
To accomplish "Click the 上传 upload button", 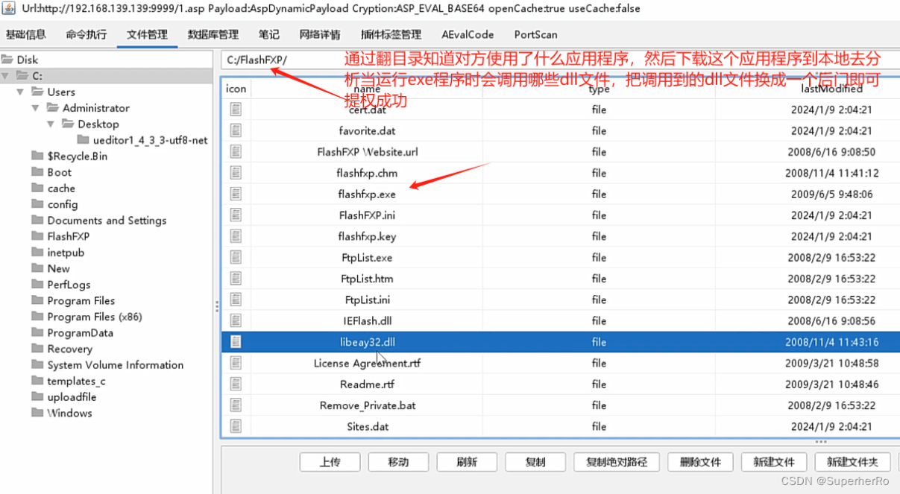I will click(330, 462).
